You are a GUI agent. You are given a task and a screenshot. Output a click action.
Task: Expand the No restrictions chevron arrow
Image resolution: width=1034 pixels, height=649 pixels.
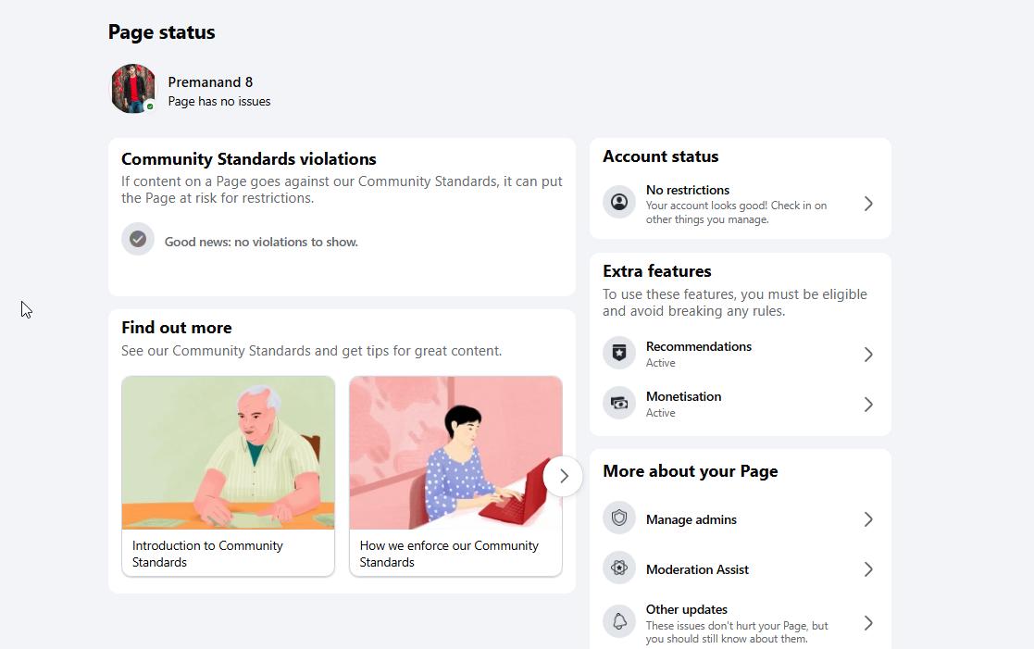click(x=868, y=204)
